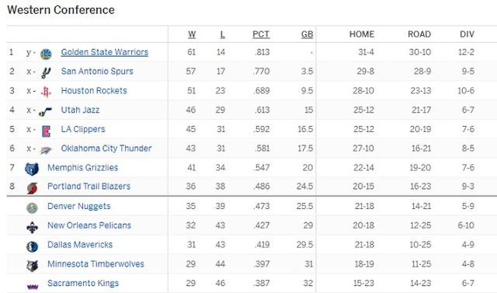
Task: Sort standings by W column header
Action: coord(192,34)
